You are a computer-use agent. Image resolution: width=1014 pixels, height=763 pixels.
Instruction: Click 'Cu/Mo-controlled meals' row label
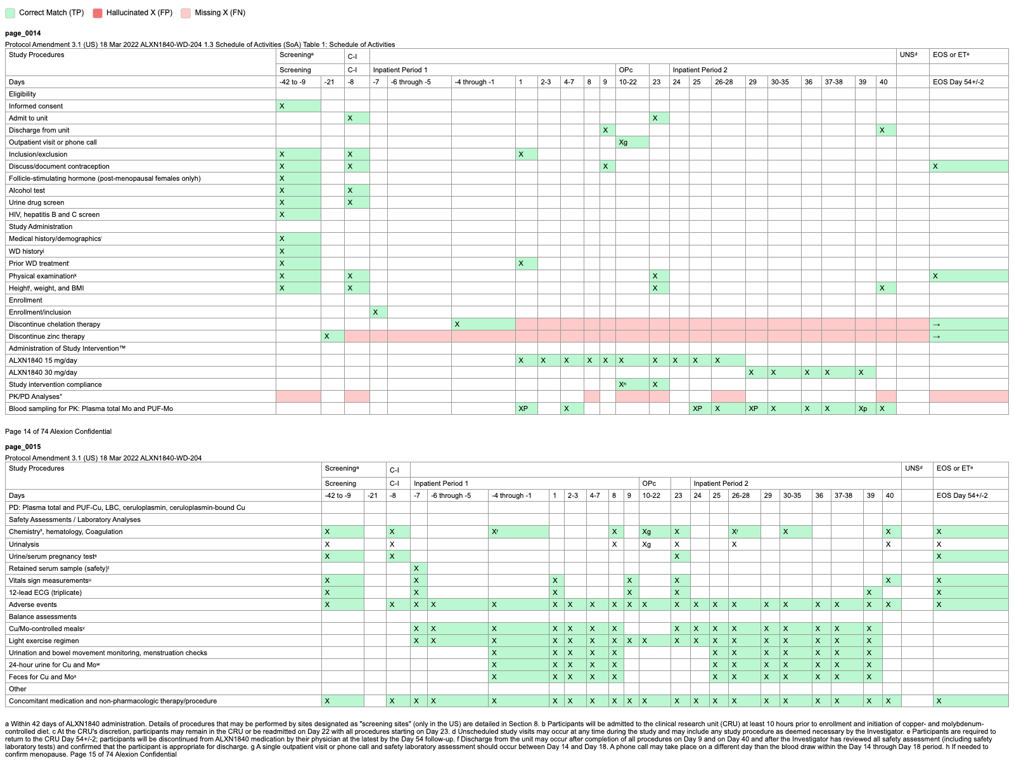[x=47, y=629]
